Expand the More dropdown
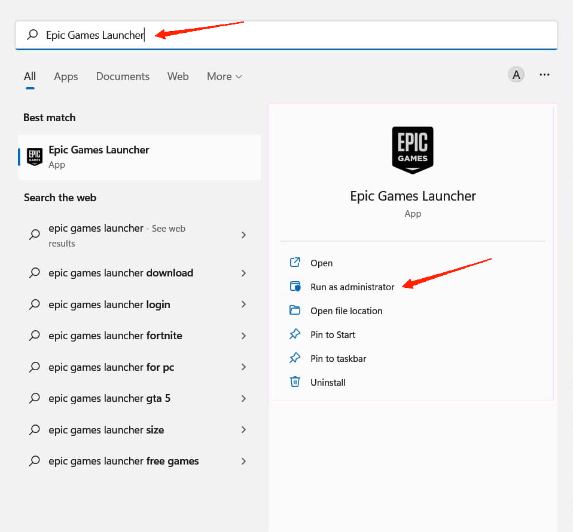 coord(224,76)
